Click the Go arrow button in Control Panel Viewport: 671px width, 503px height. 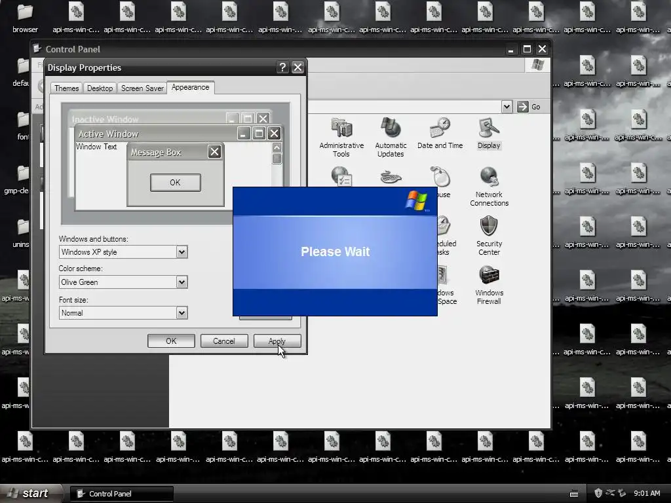tap(522, 107)
